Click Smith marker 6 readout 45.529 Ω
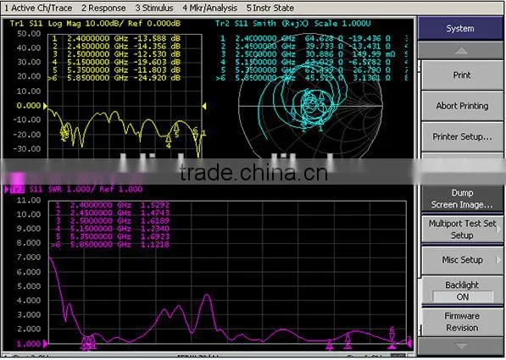 pyautogui.click(x=303, y=78)
